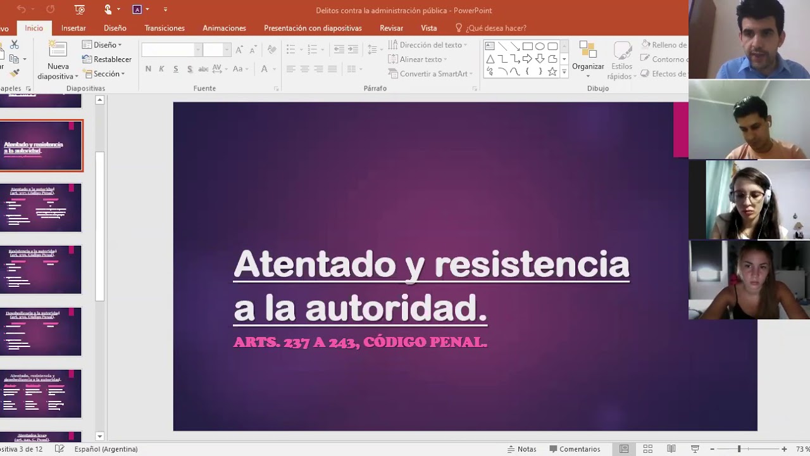Click the Restablecer button

click(x=107, y=59)
